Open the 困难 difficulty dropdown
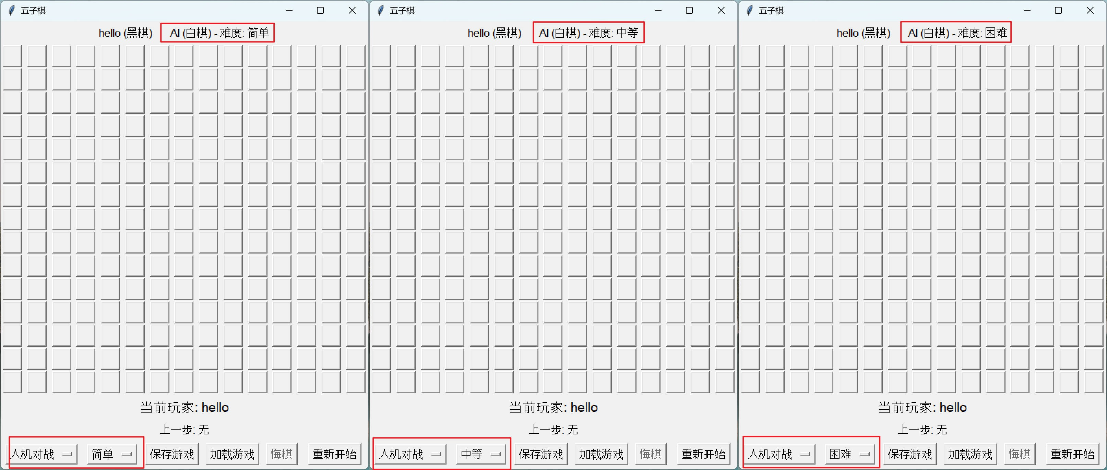The width and height of the screenshot is (1107, 470). click(849, 454)
